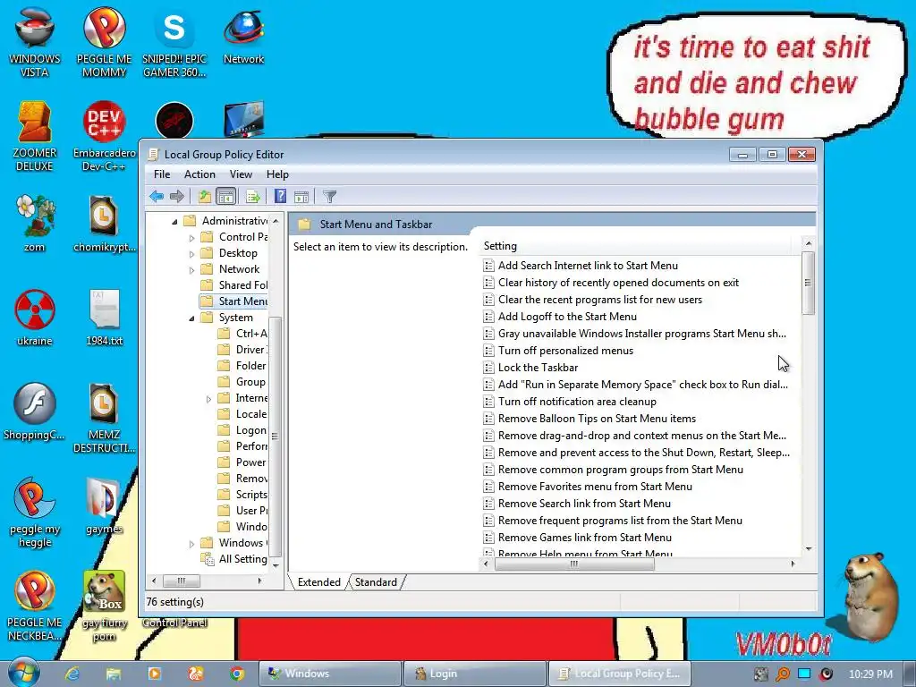Screen dimensions: 916x687
Task: Click the Local Group Policy E... taskbar button
Action: 619,674
